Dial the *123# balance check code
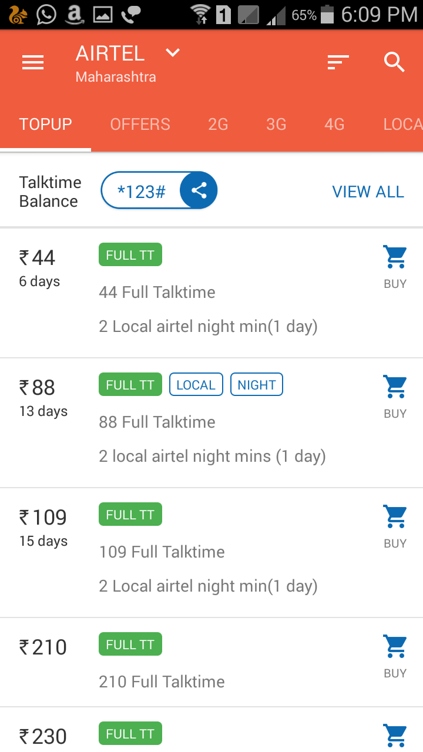This screenshot has height=752, width=423. coord(141,191)
